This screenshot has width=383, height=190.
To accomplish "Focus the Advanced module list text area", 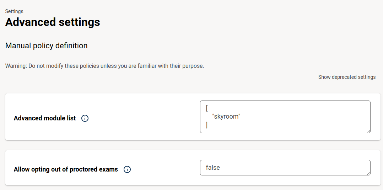I will coord(285,117).
